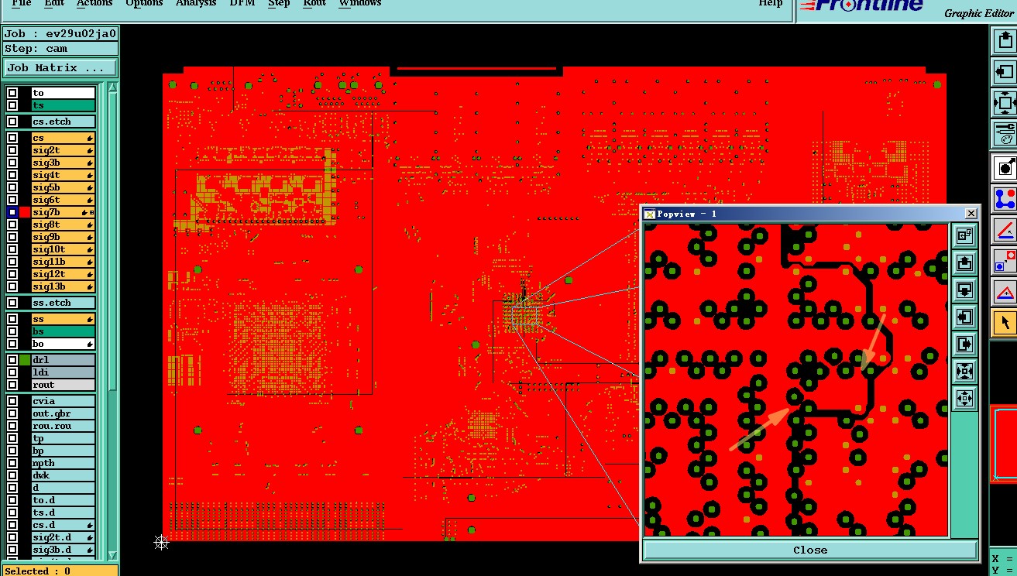Image resolution: width=1017 pixels, height=576 pixels.
Task: Click the snap icon with red dot
Action: [1005, 261]
